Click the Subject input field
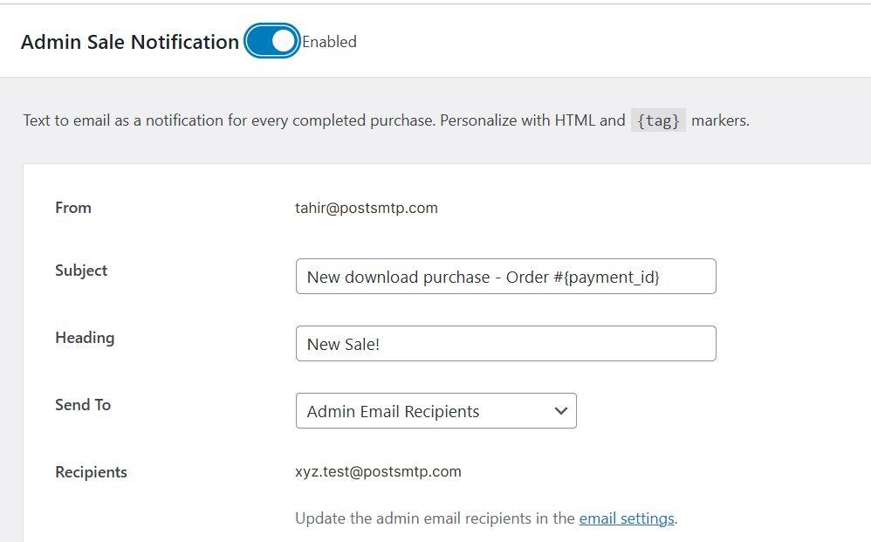The height and width of the screenshot is (542, 871). (505, 277)
